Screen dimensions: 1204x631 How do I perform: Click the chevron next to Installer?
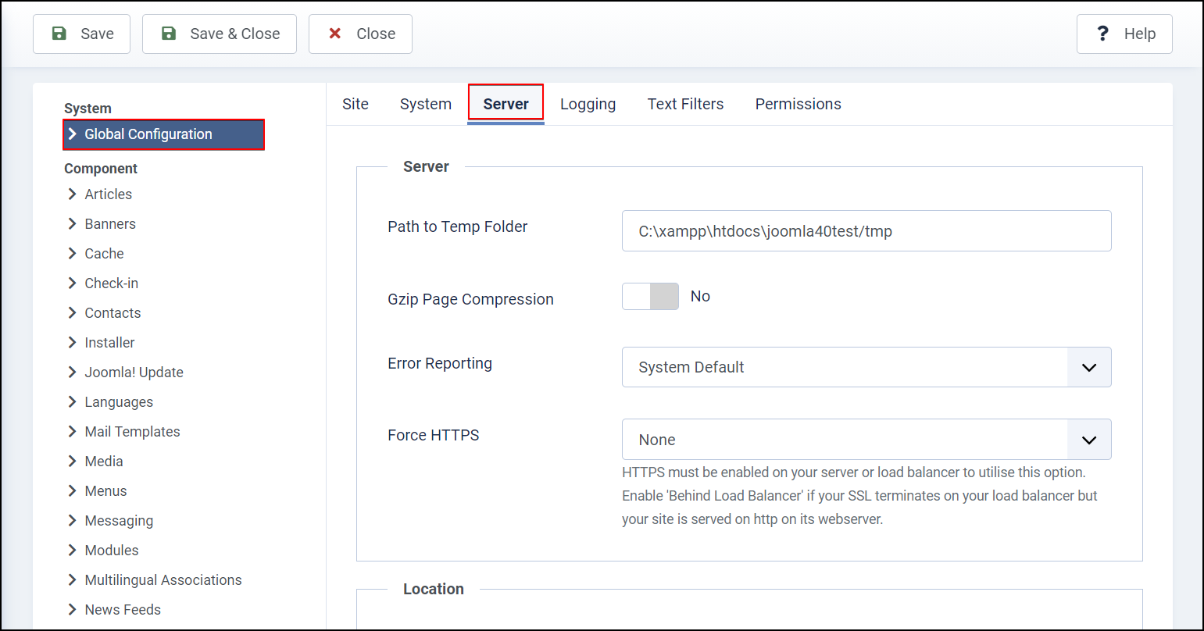(73, 342)
